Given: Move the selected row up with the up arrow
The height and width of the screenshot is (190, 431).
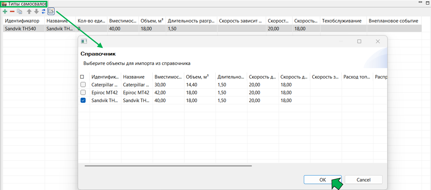Looking at the screenshot, I should (29, 11).
